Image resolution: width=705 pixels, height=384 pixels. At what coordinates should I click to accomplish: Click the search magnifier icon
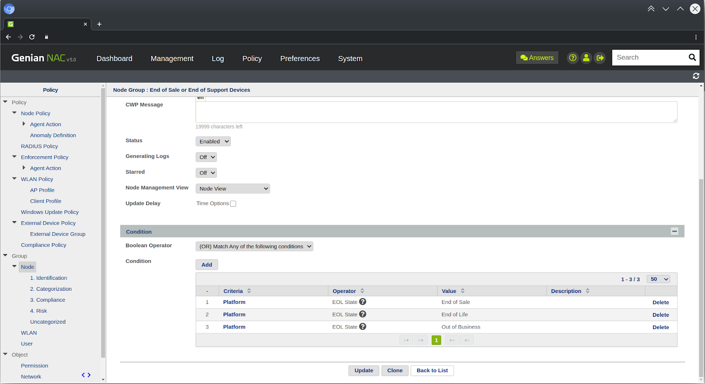692,57
